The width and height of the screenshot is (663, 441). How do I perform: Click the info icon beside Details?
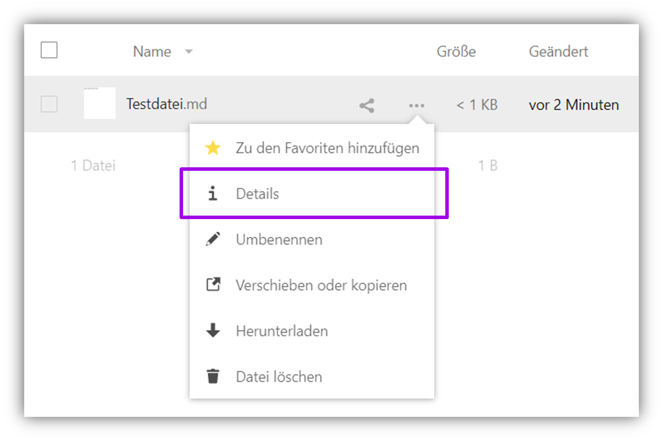[x=212, y=194]
